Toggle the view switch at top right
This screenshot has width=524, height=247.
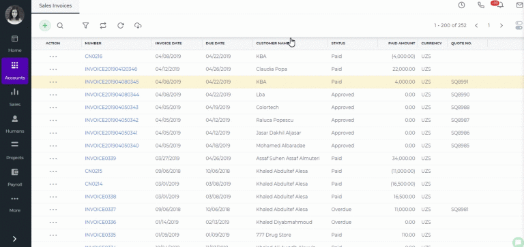pos(519,26)
